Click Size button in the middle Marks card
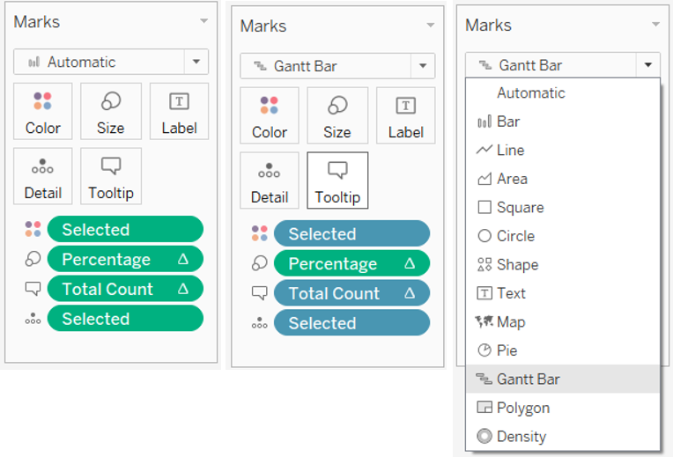Viewport: 673px width, 457px height. pos(337,115)
